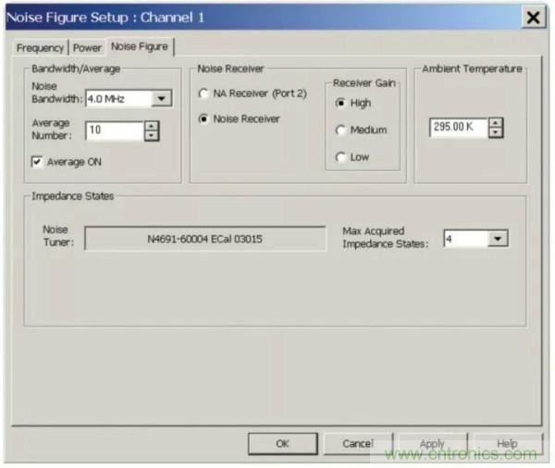Select the Noise Figure tab

139,46
